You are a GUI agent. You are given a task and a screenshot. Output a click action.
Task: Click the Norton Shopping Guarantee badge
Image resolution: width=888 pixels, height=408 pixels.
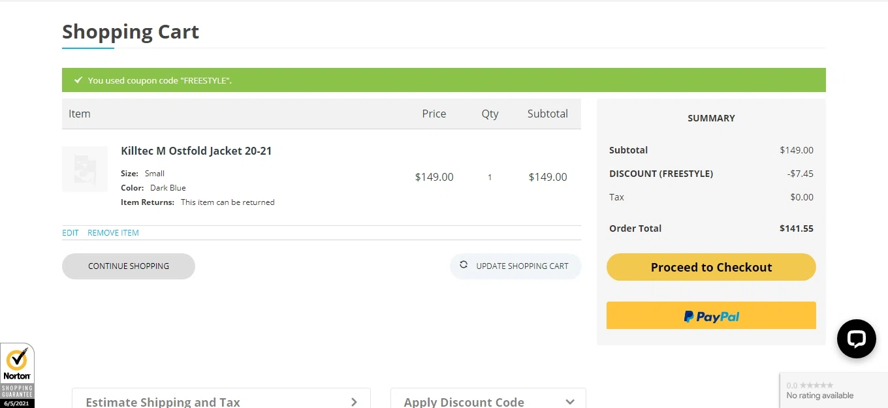coord(17,375)
